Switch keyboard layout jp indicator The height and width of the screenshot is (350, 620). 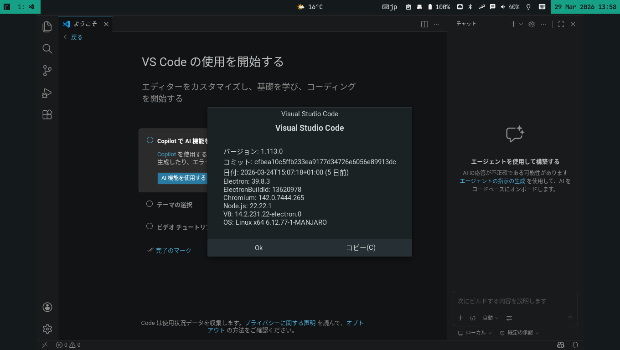tap(390, 7)
